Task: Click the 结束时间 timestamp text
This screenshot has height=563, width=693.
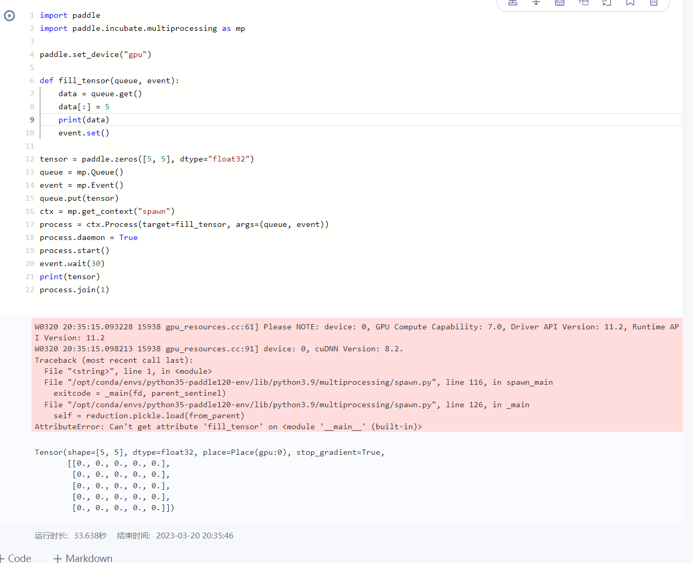Action: (x=194, y=535)
